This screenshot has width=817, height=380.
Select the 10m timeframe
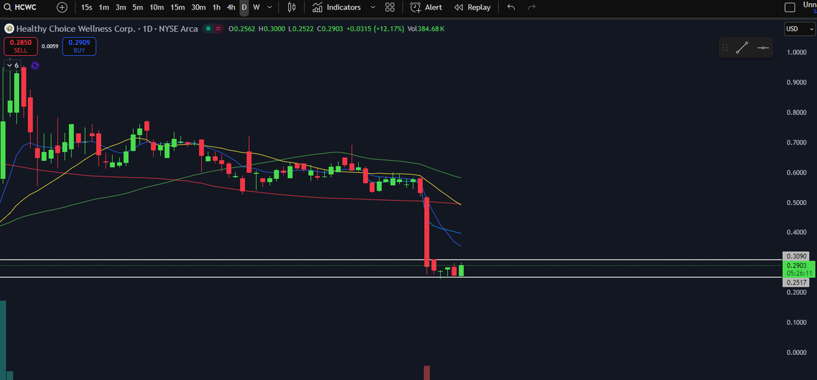[157, 7]
